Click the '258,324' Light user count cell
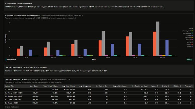The width and height of the screenshot is (195, 109). click(x=36, y=100)
